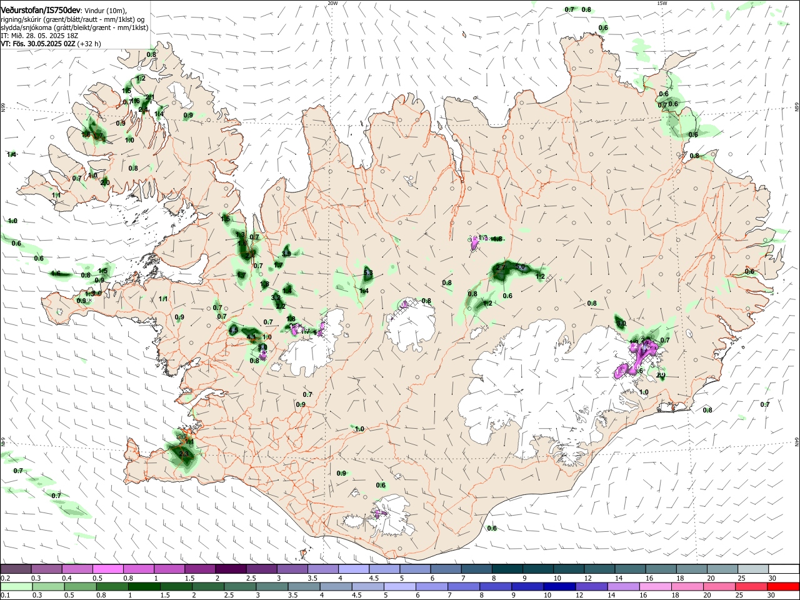Select dark mauve 0.2 swatch, upper legend row
The width and height of the screenshot is (800, 600).
tap(16, 569)
